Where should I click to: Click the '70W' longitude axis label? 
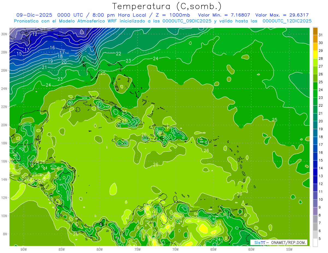pyautogui.click(x=175, y=249)
